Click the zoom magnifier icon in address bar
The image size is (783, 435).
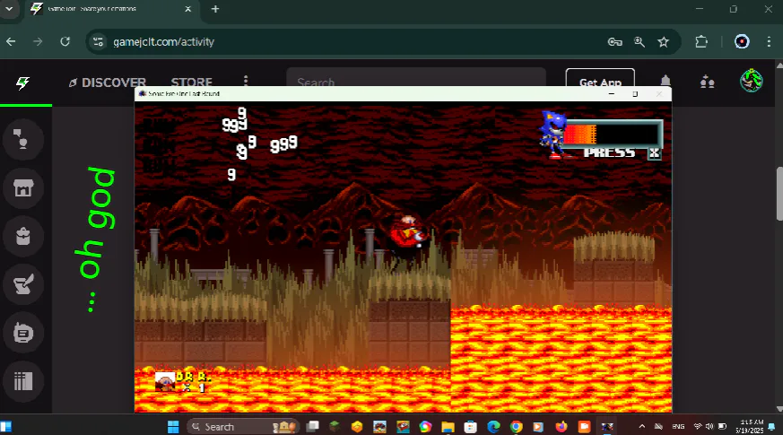pos(639,42)
